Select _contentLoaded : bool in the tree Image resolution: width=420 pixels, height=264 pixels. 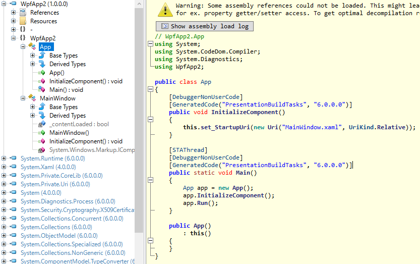tap(79, 124)
